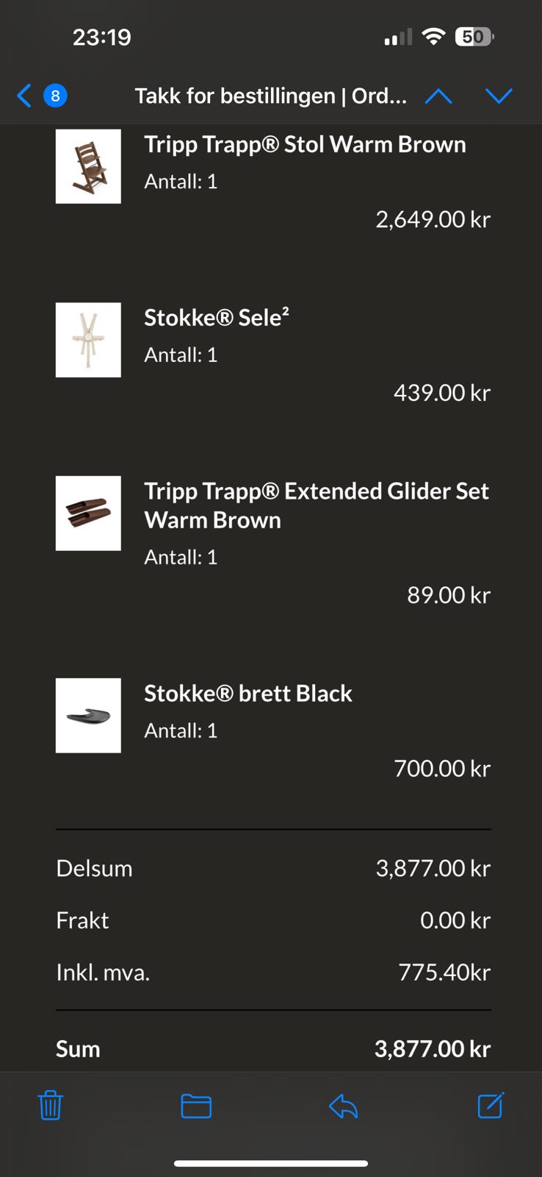The height and width of the screenshot is (1177, 542).
Task: Tap the Wi-Fi icon in status bar
Action: click(x=434, y=37)
